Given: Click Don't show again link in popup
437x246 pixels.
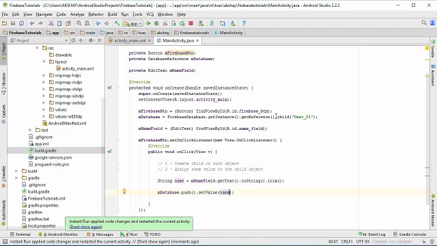Looking at the screenshot, I should tap(86, 227).
